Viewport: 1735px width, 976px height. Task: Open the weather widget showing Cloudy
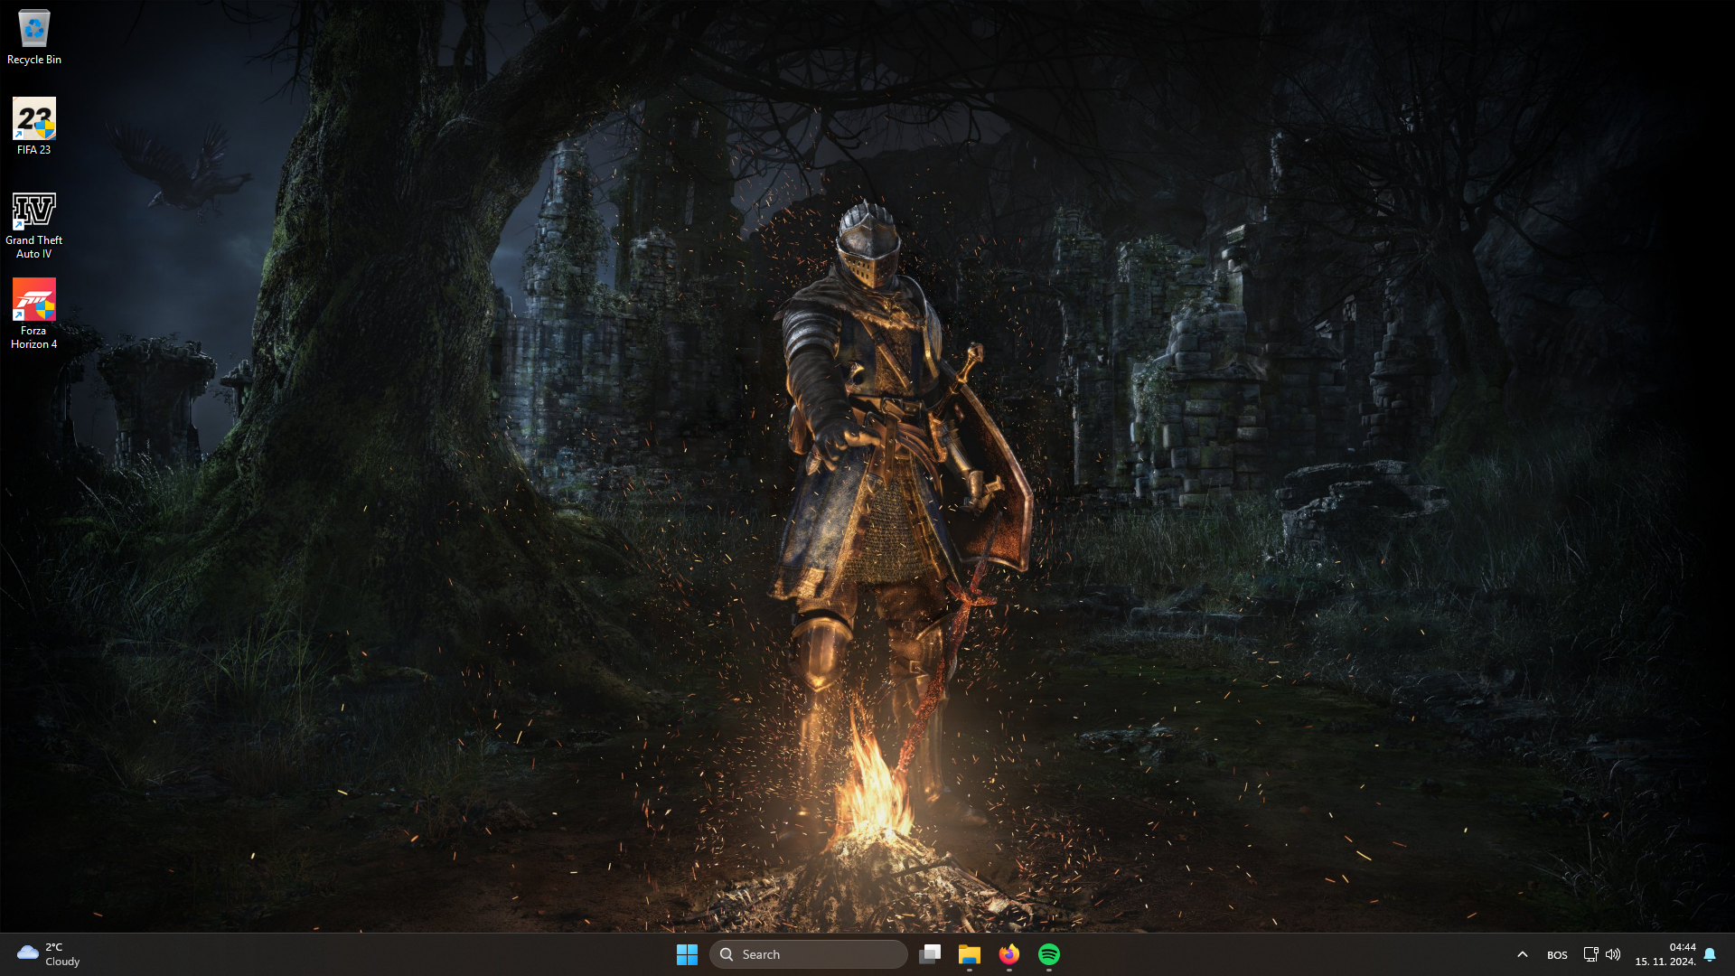49,954
